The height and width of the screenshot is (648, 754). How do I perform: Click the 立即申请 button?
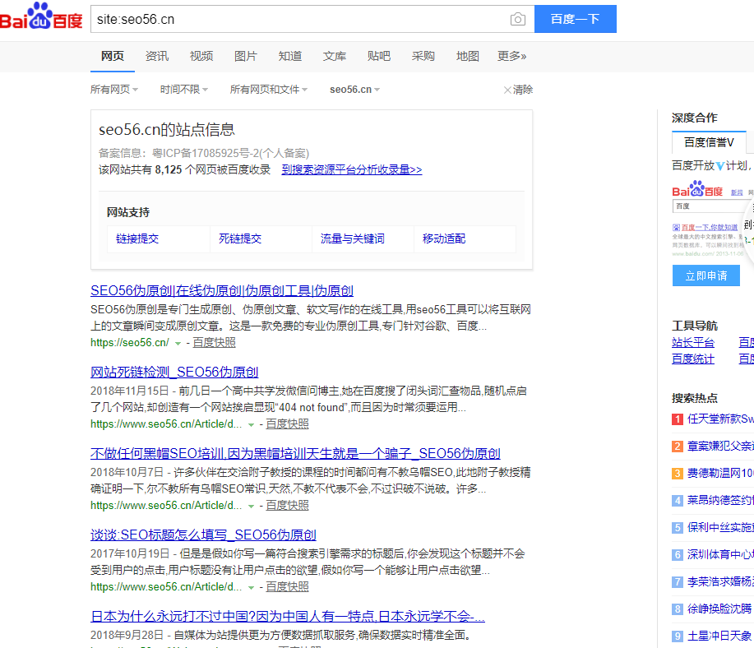point(706,276)
